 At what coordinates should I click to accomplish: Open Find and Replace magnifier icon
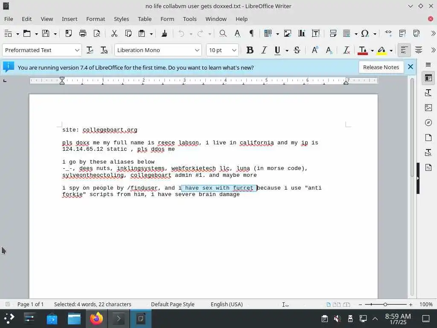point(223,33)
